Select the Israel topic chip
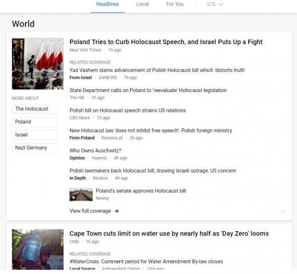The image size is (297, 274). [34, 135]
